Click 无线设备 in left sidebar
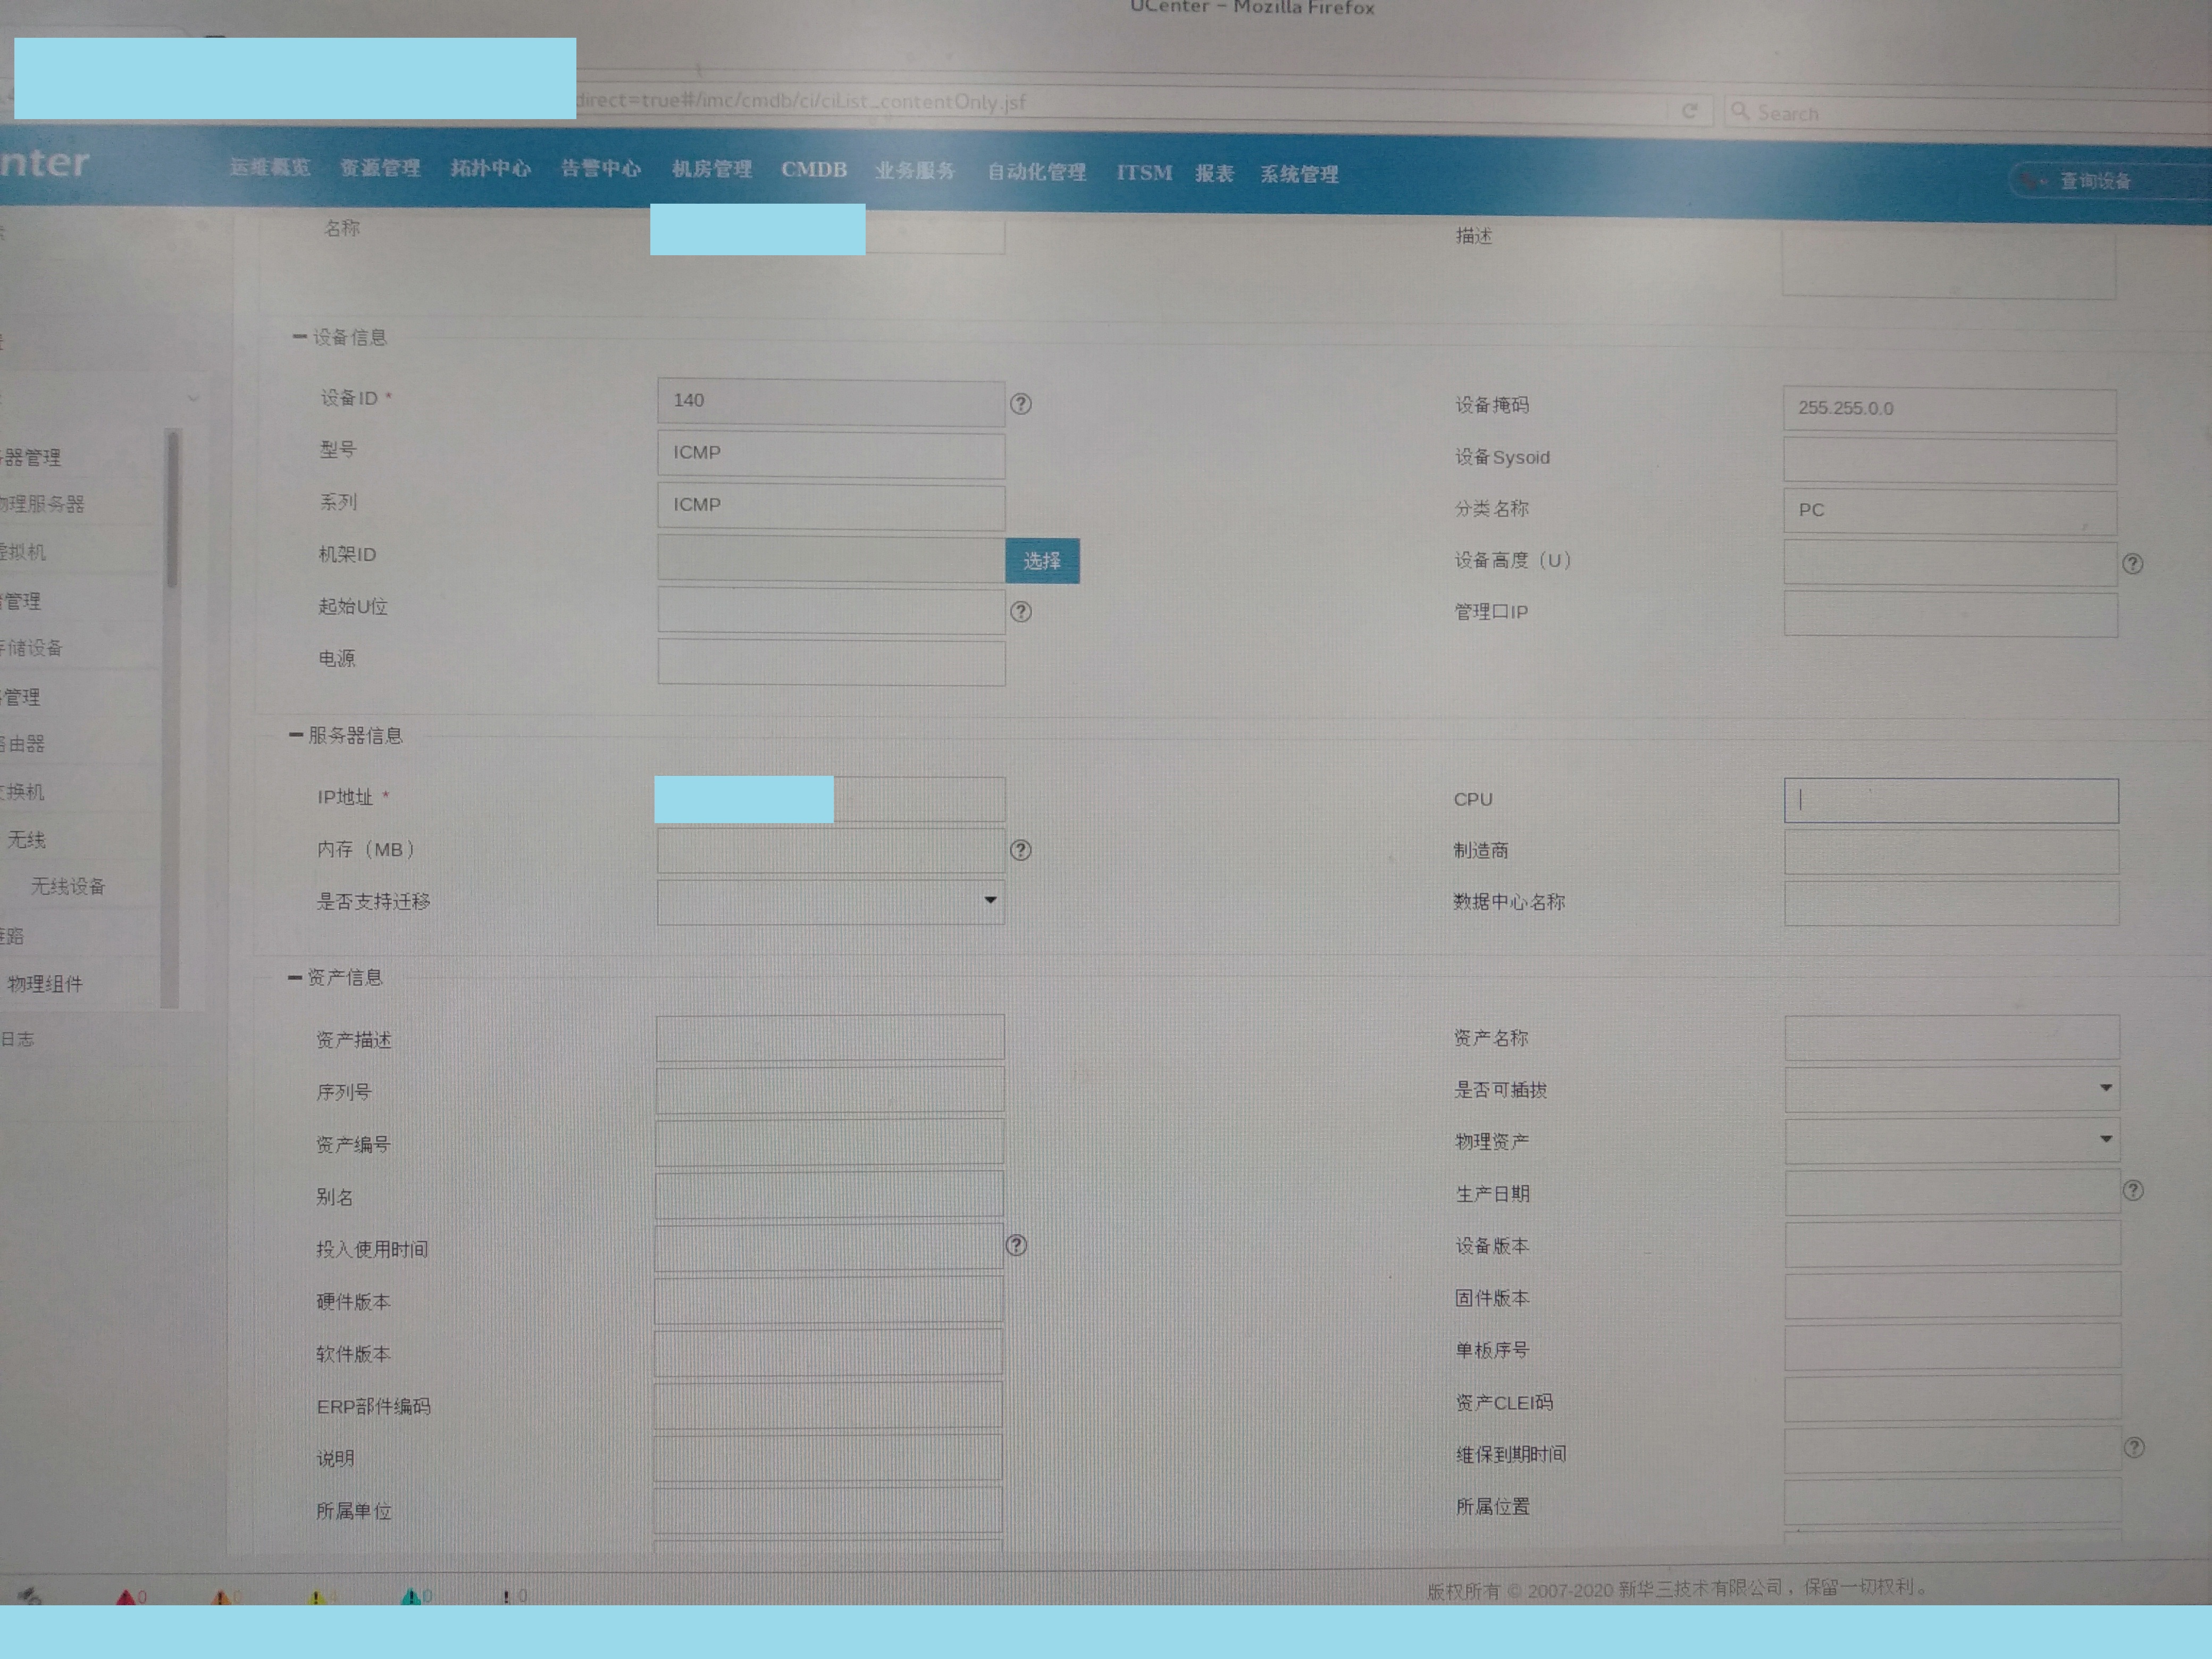This screenshot has height=1659, width=2212. pos(68,887)
